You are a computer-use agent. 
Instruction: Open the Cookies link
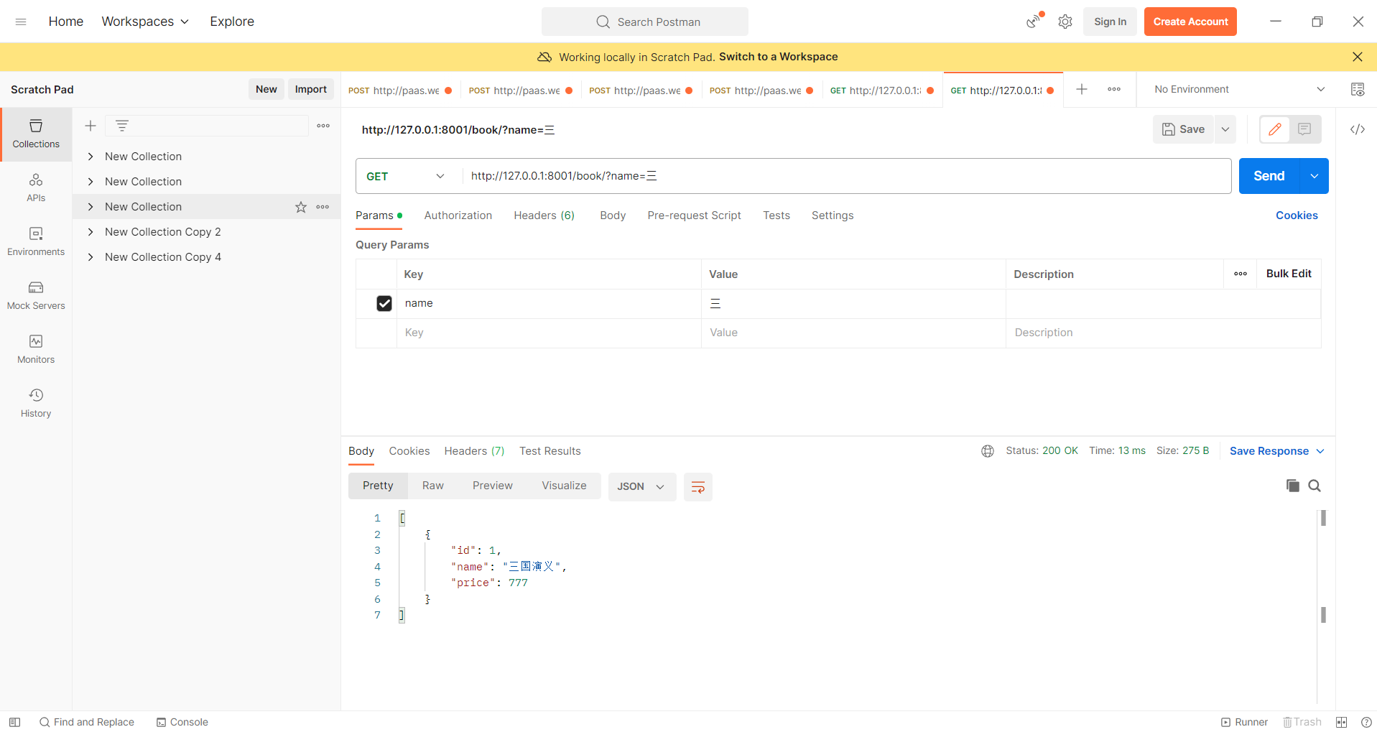[1297, 216]
